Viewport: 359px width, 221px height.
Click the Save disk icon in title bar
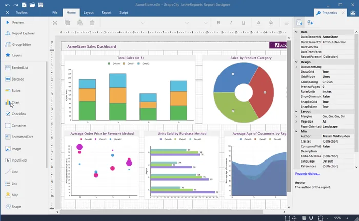point(41,5)
